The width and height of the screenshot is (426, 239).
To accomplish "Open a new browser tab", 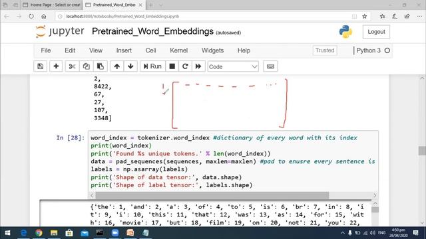I will (151, 5).
